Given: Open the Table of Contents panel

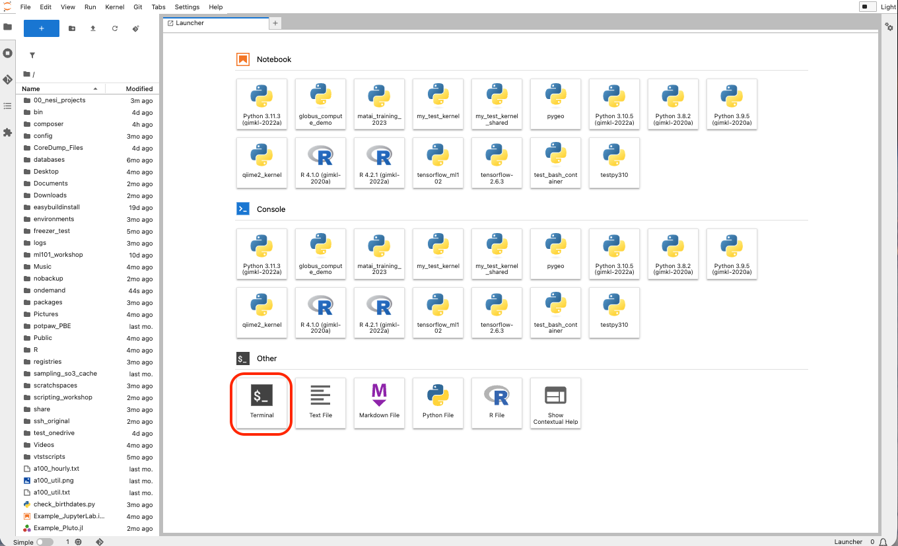Looking at the screenshot, I should [x=8, y=106].
